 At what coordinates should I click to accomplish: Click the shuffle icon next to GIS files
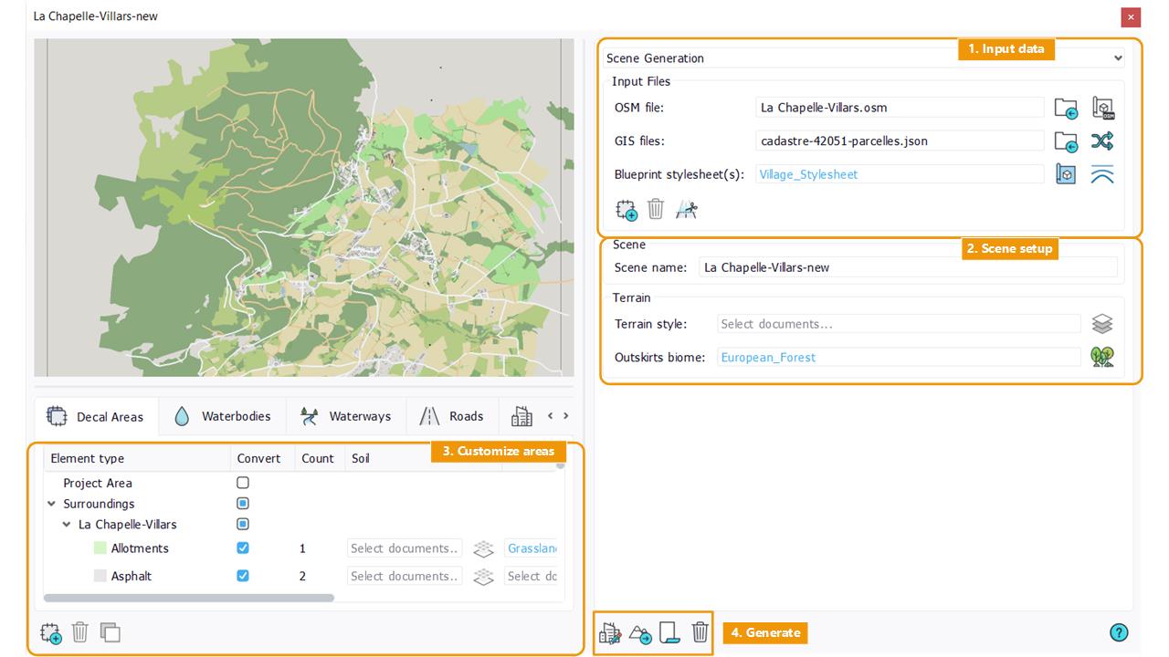pos(1102,141)
